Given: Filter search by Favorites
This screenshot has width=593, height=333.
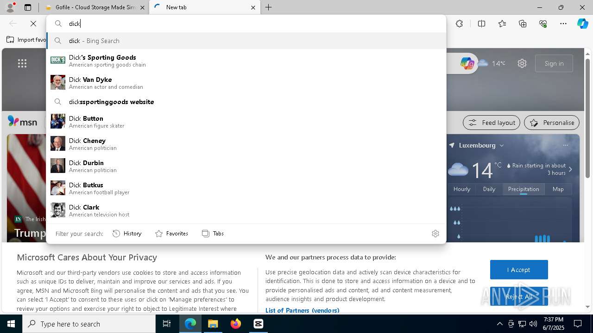Looking at the screenshot, I should point(171,234).
